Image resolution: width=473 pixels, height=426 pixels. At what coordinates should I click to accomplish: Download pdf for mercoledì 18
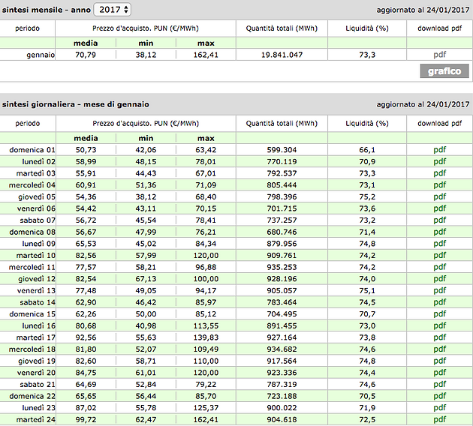point(439,349)
